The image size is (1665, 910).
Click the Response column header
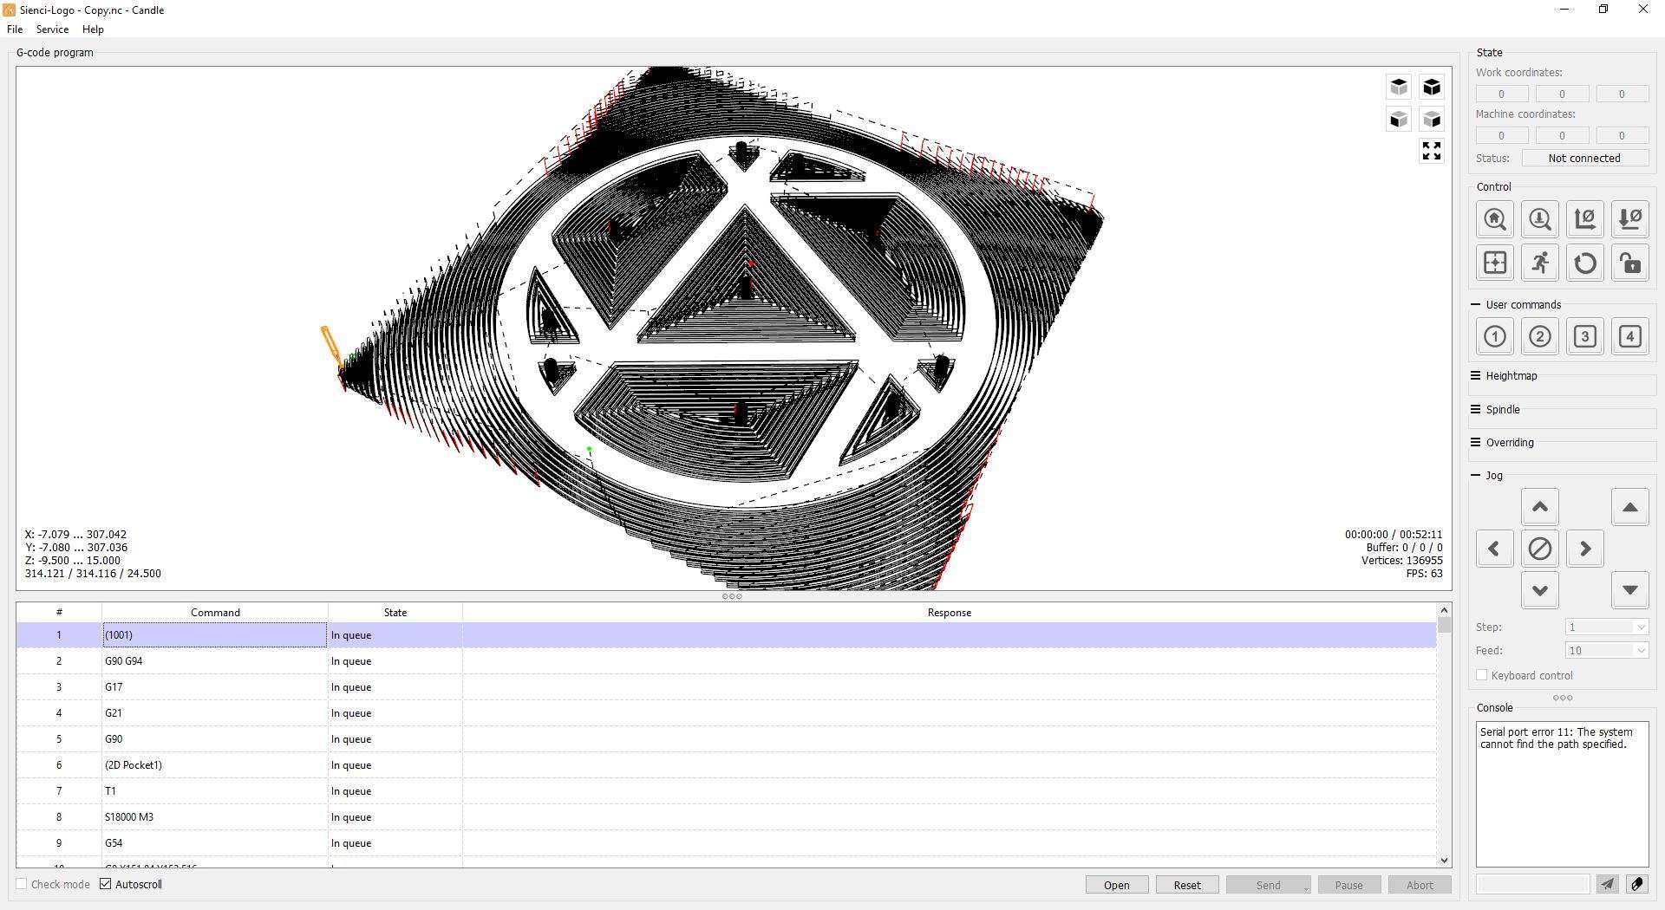coord(950,613)
